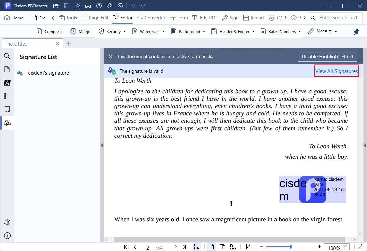Click the info icon in sidebar
This screenshot has height=251, width=367.
click(7, 236)
